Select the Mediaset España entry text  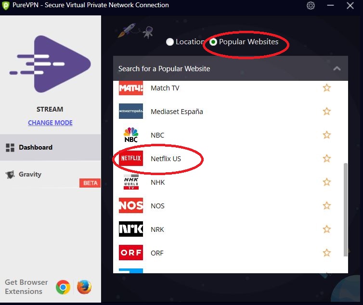(177, 112)
